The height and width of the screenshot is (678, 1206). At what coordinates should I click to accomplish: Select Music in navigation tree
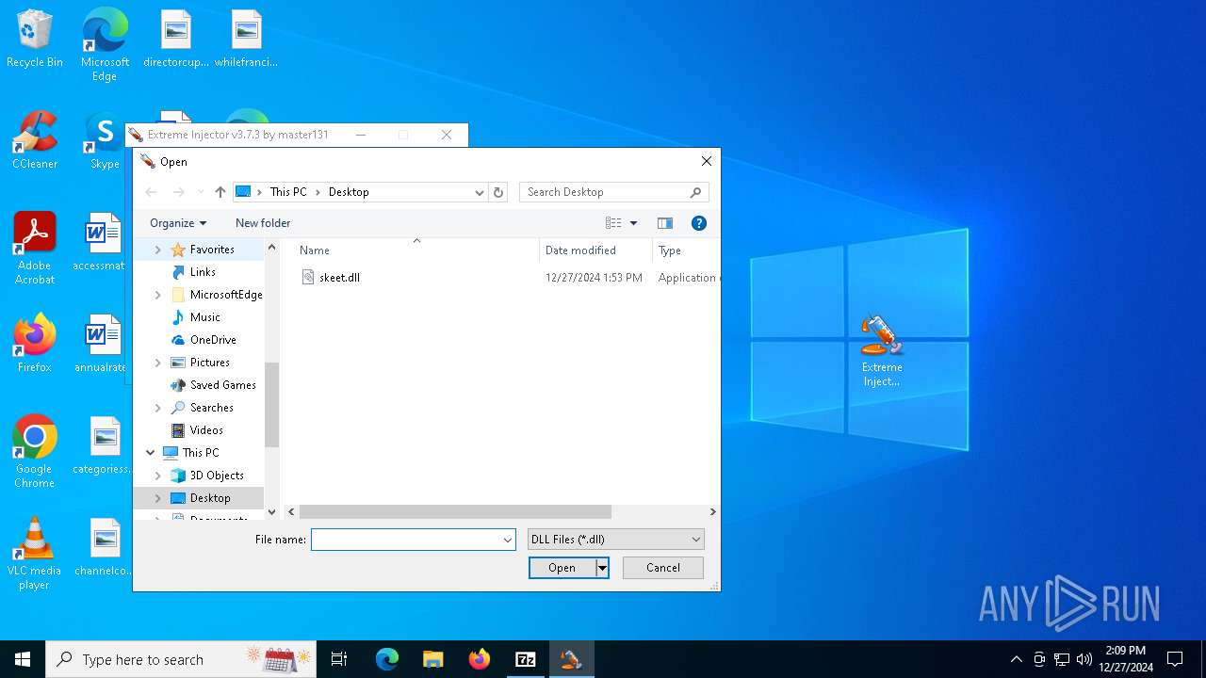204,317
